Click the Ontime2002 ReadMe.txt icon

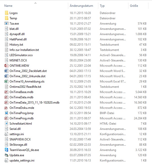pyautogui.click(x=7, y=87)
